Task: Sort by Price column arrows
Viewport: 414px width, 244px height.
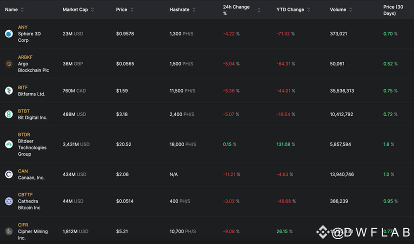Action: click(132, 9)
